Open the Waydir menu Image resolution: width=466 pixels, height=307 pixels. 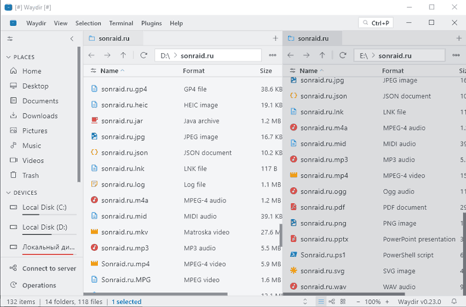click(x=36, y=23)
